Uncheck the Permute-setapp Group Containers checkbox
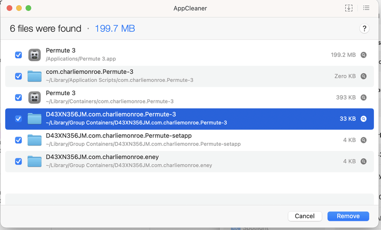This screenshot has width=381, height=230. 19,140
